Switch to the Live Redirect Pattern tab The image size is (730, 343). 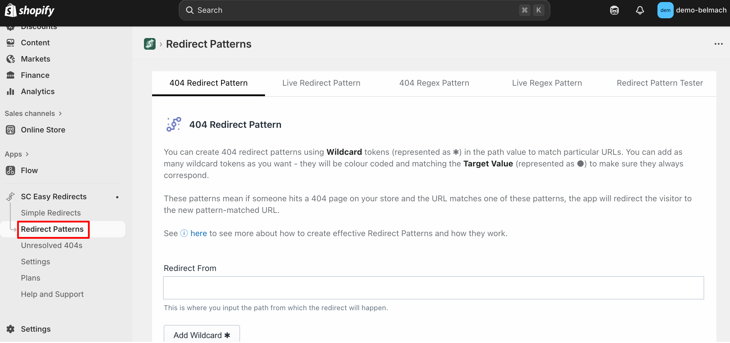(x=321, y=83)
